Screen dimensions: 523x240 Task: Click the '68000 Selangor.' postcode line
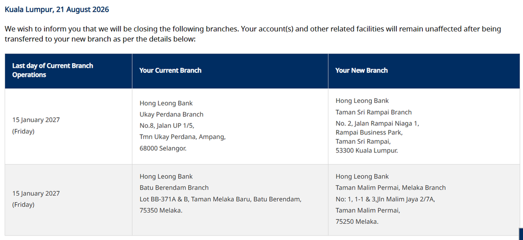click(163, 148)
